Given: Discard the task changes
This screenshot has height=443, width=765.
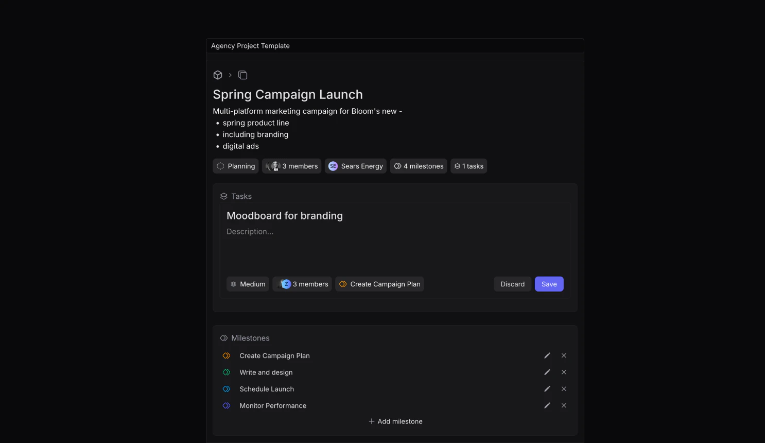Looking at the screenshot, I should coord(512,284).
